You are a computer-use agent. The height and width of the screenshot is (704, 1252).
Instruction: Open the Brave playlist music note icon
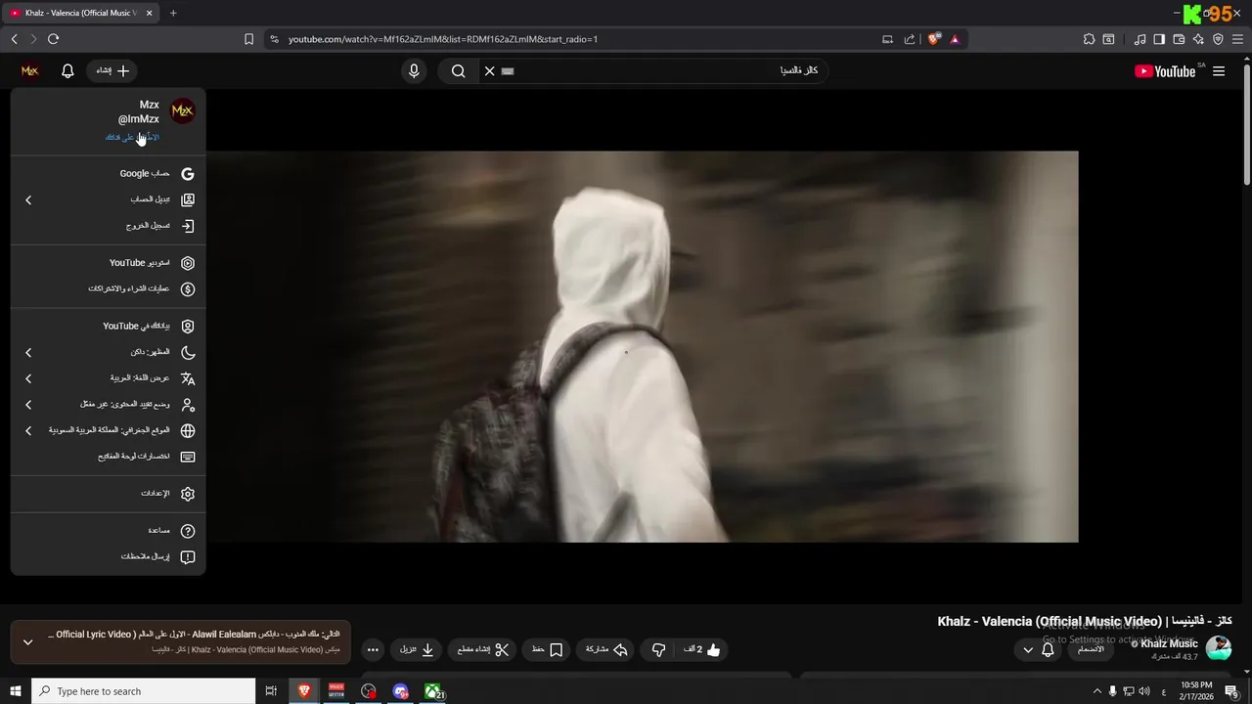point(1140,39)
